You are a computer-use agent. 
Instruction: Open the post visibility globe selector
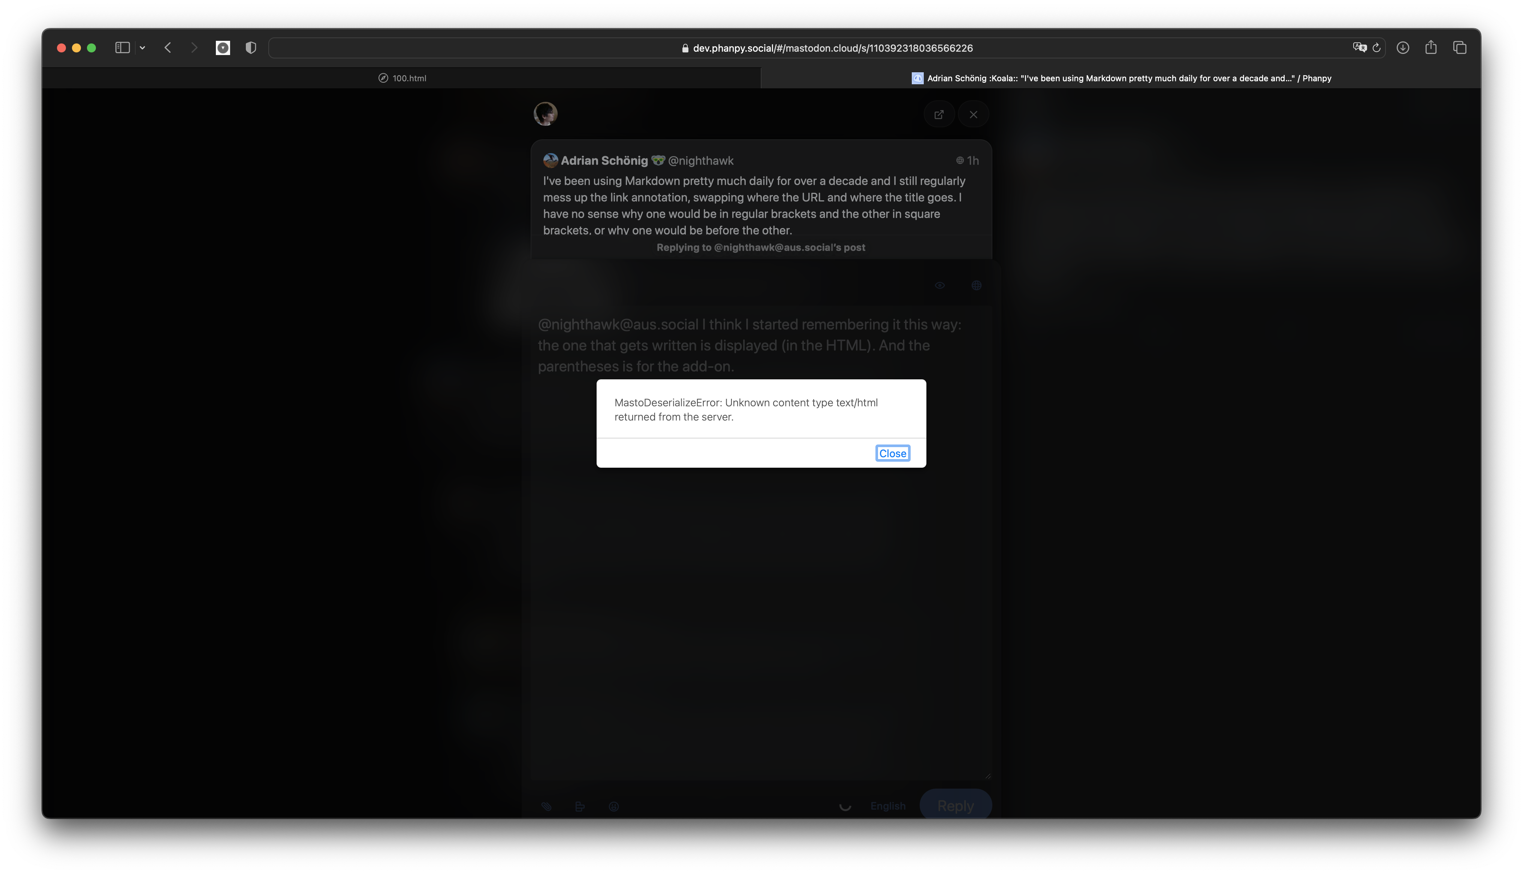(x=977, y=286)
